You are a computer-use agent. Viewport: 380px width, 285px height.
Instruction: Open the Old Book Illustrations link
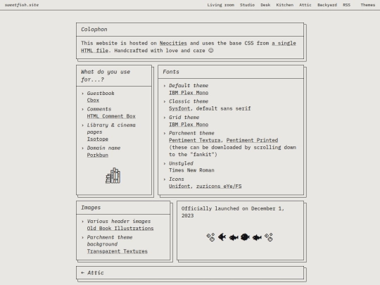click(x=120, y=229)
